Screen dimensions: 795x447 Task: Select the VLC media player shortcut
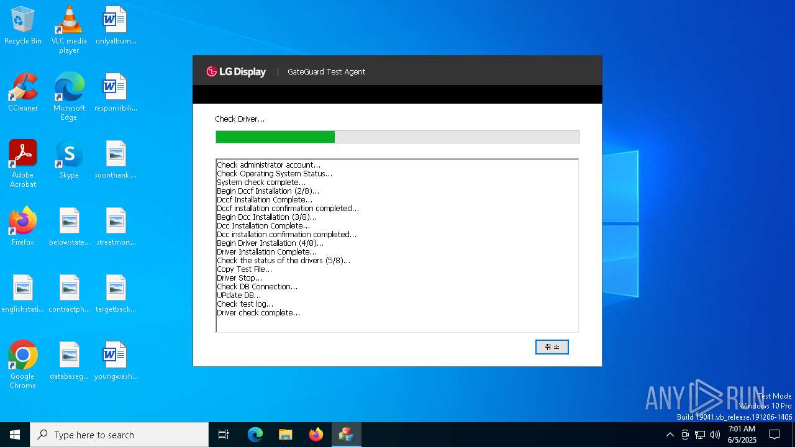click(69, 30)
